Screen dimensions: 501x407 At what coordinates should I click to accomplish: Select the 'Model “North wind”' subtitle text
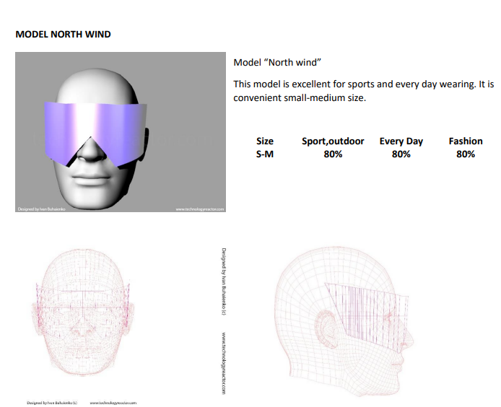[277, 62]
